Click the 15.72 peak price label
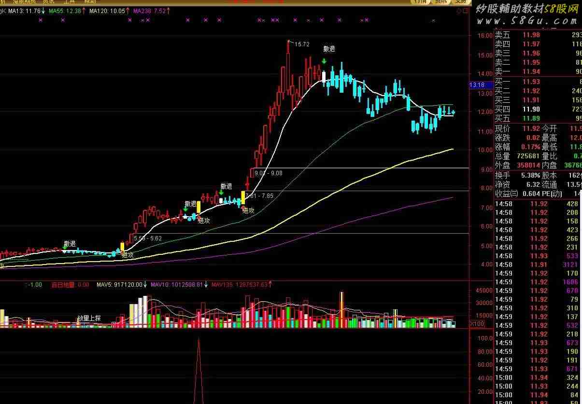This screenshot has width=582, height=404. click(x=302, y=44)
